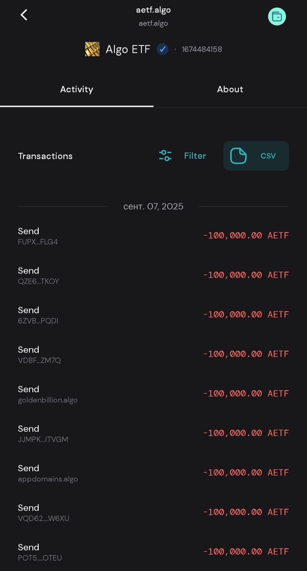
Task: Open the About tab
Action: 230,89
